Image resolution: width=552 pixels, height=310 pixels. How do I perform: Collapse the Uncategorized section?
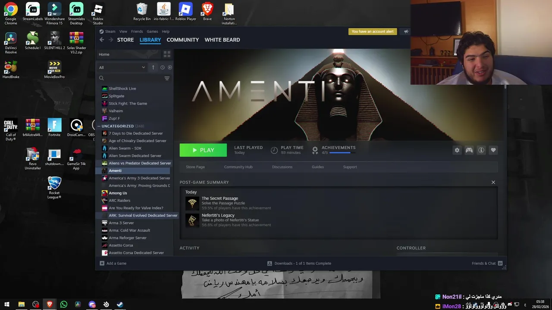tap(99, 126)
